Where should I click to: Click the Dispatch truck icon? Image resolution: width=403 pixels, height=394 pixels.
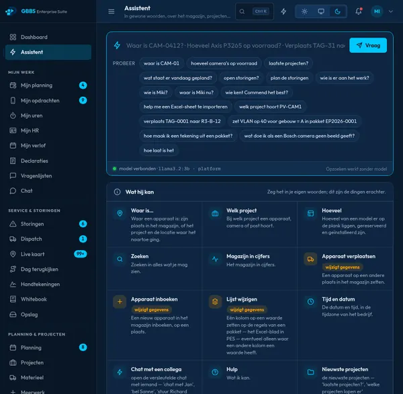pyautogui.click(x=13, y=239)
